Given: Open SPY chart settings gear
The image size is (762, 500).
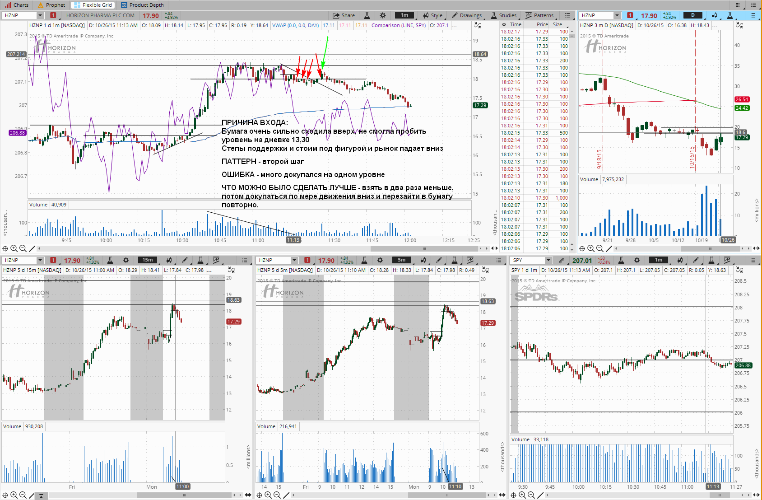Looking at the screenshot, I should 637,260.
